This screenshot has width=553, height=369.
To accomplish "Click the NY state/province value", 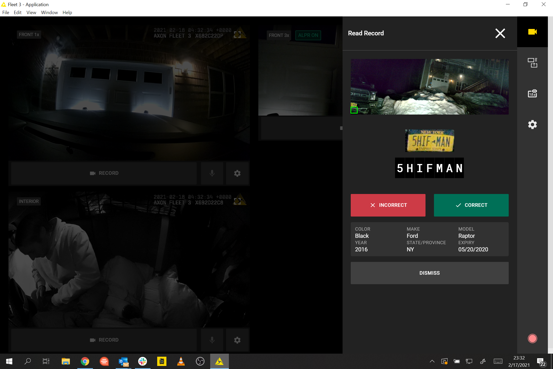I will [410, 249].
